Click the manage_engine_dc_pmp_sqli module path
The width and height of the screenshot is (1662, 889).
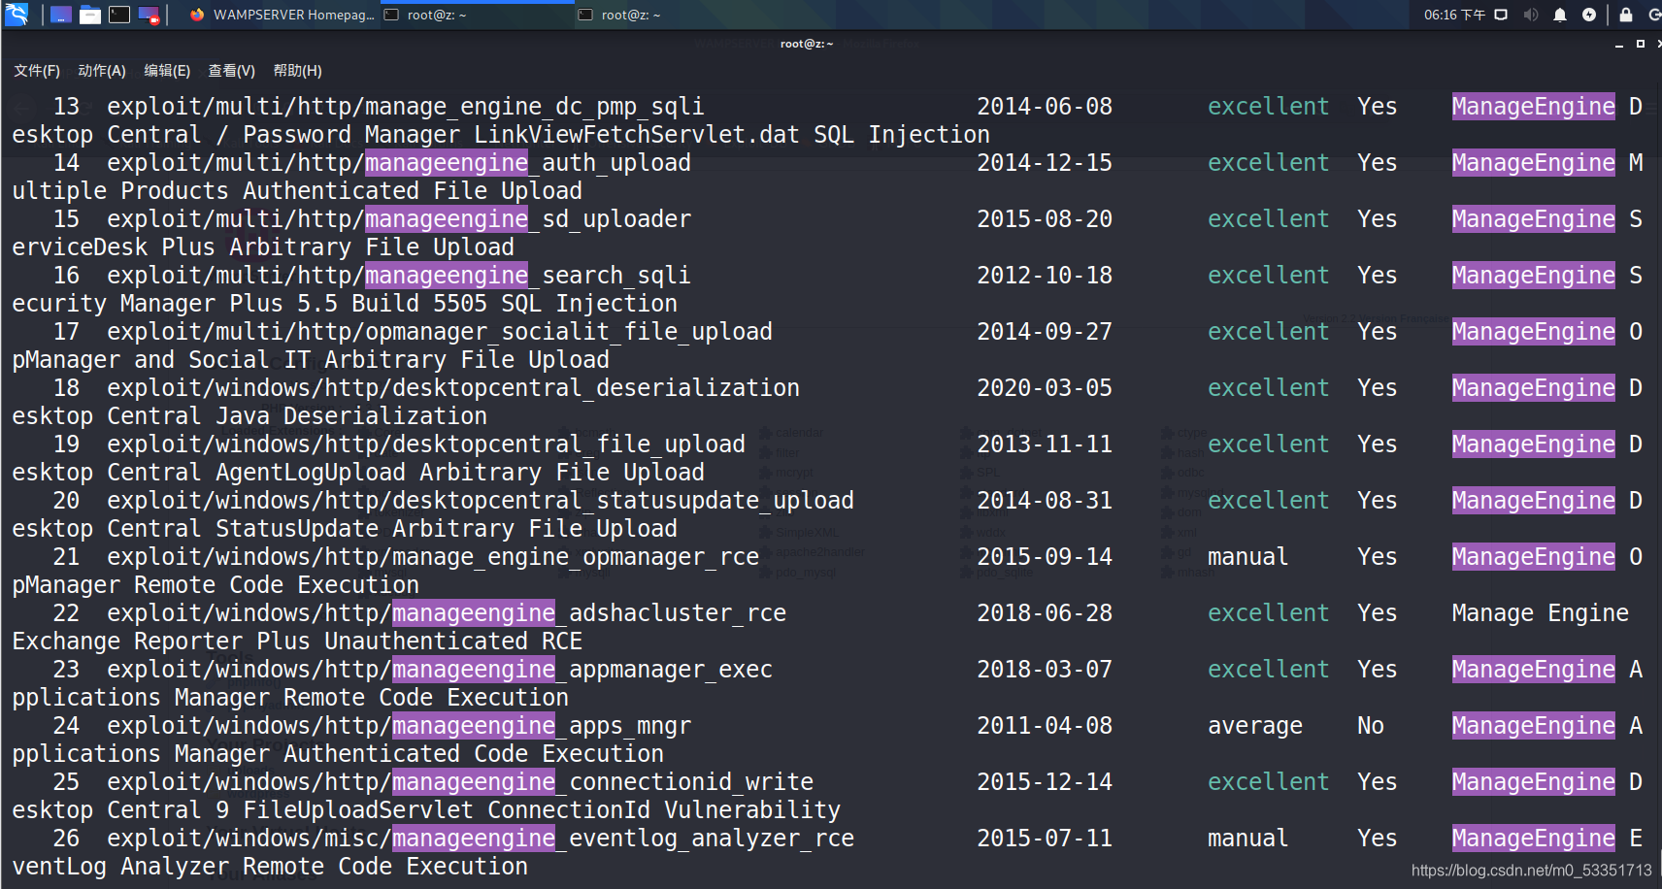[x=406, y=106]
